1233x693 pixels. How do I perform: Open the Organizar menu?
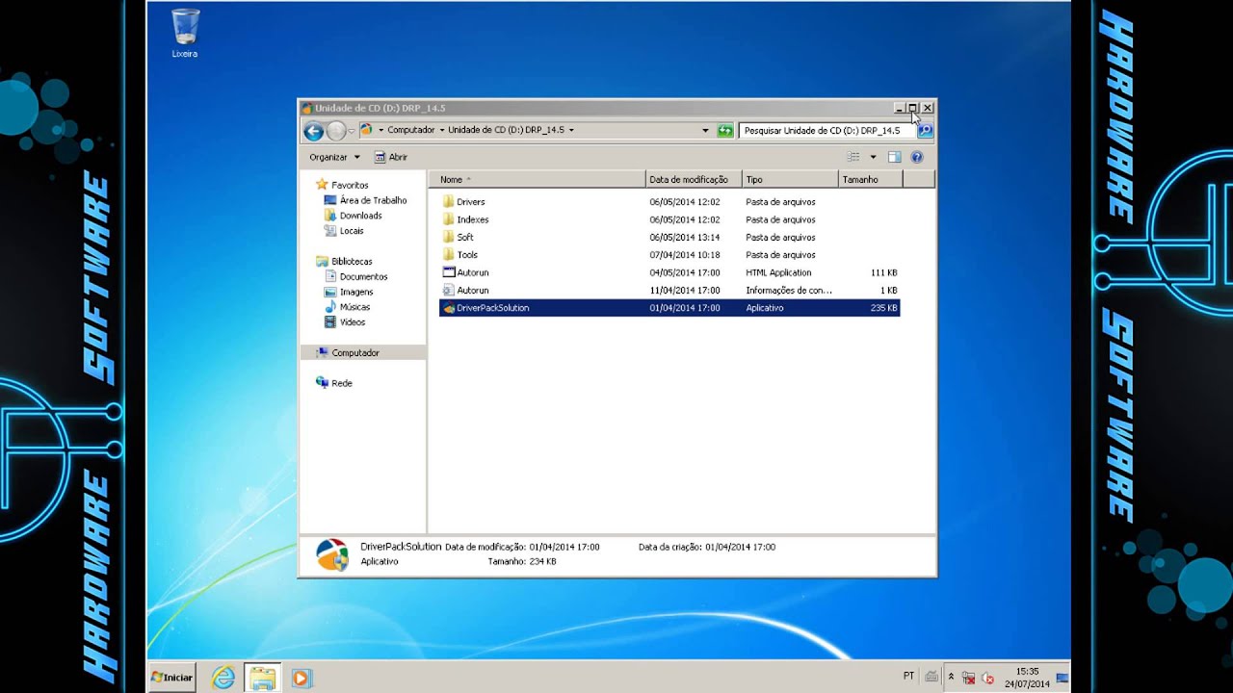[334, 157]
